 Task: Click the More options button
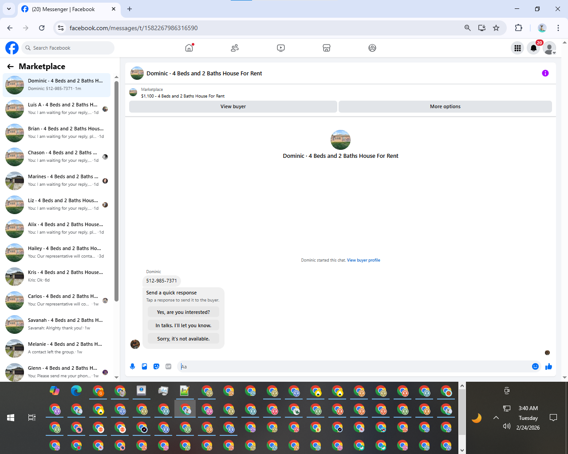click(x=445, y=106)
